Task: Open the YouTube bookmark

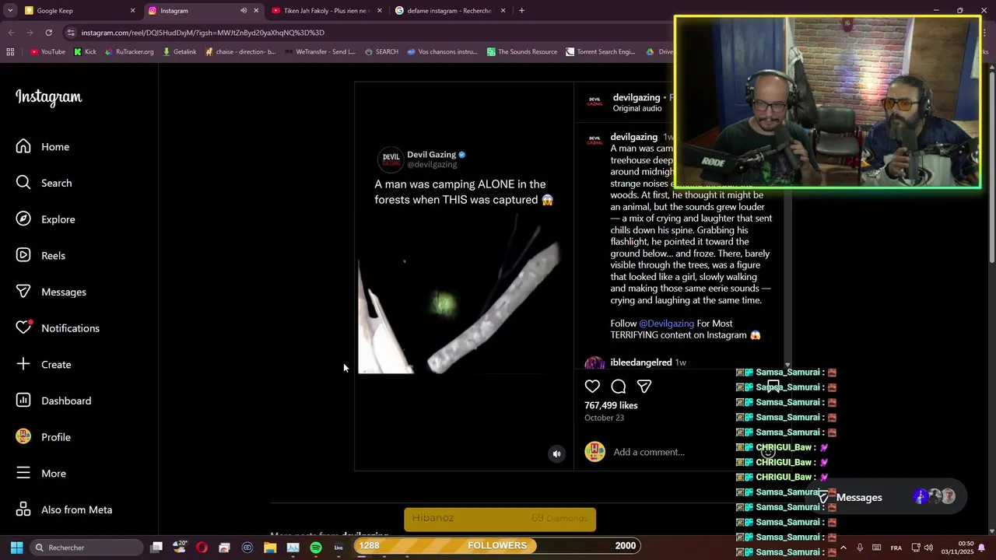Action: tap(47, 52)
